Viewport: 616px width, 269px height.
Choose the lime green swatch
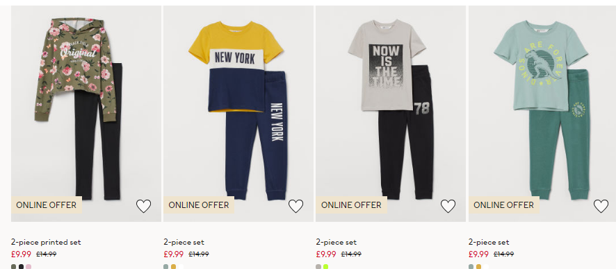(325, 267)
